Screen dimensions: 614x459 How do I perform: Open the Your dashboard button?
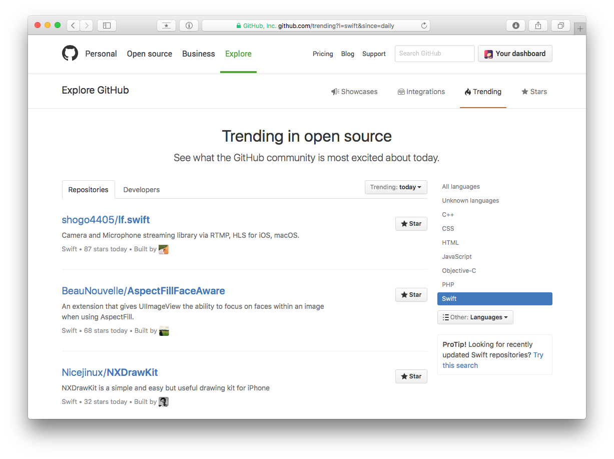point(515,54)
